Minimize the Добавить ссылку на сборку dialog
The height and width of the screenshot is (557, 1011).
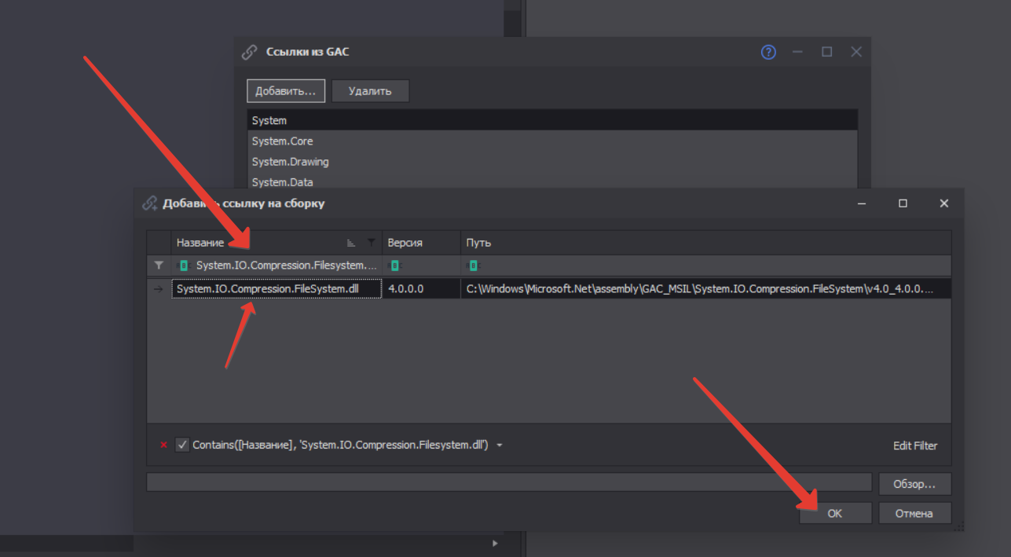863,203
